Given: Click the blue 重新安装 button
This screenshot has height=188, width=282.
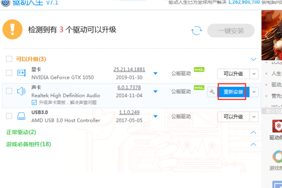Looking at the screenshot, I should point(234,92).
